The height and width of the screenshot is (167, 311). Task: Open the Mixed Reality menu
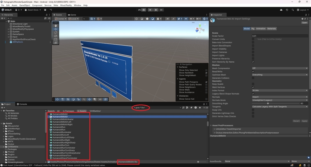pos(66,5)
